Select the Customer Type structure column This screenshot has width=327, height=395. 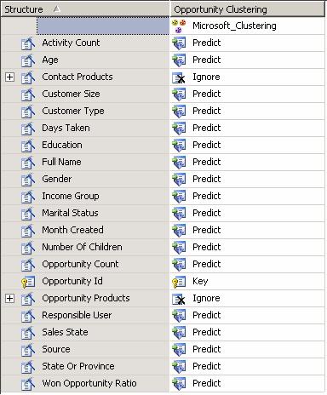pyautogui.click(x=73, y=111)
